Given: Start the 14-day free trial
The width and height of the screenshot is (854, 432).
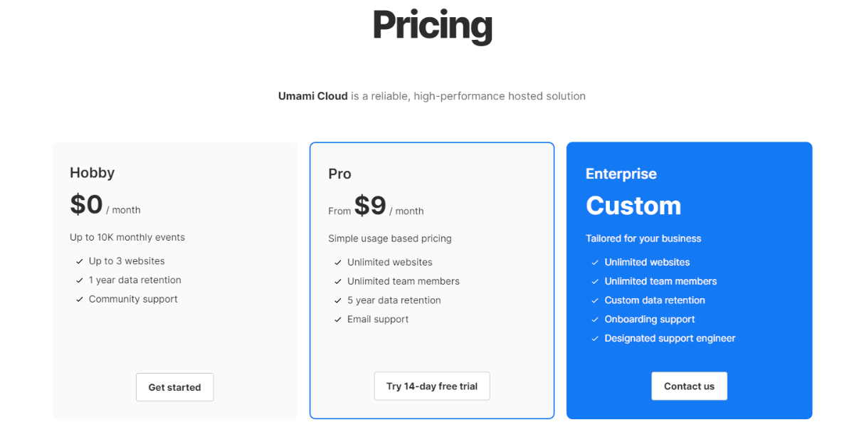Looking at the screenshot, I should click(432, 386).
